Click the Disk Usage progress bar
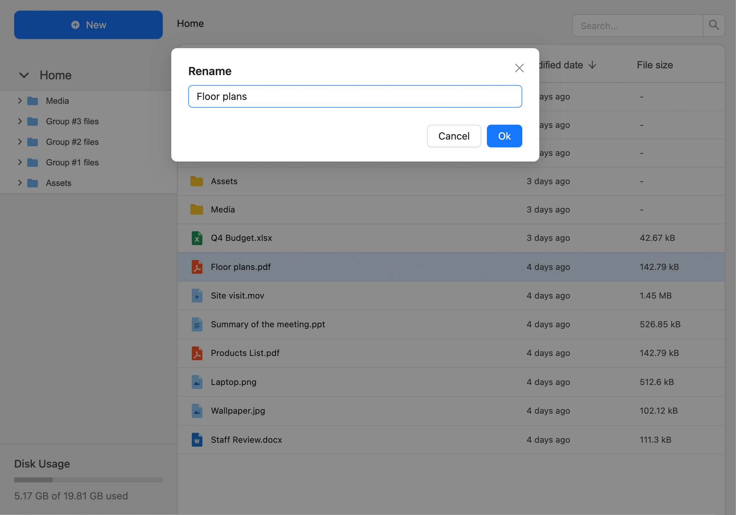 pyautogui.click(x=88, y=480)
